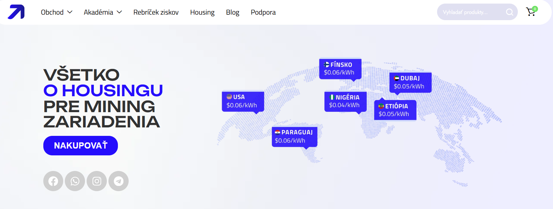This screenshot has width=553, height=209.
Task: Open the shopping cart
Action: pyautogui.click(x=531, y=12)
